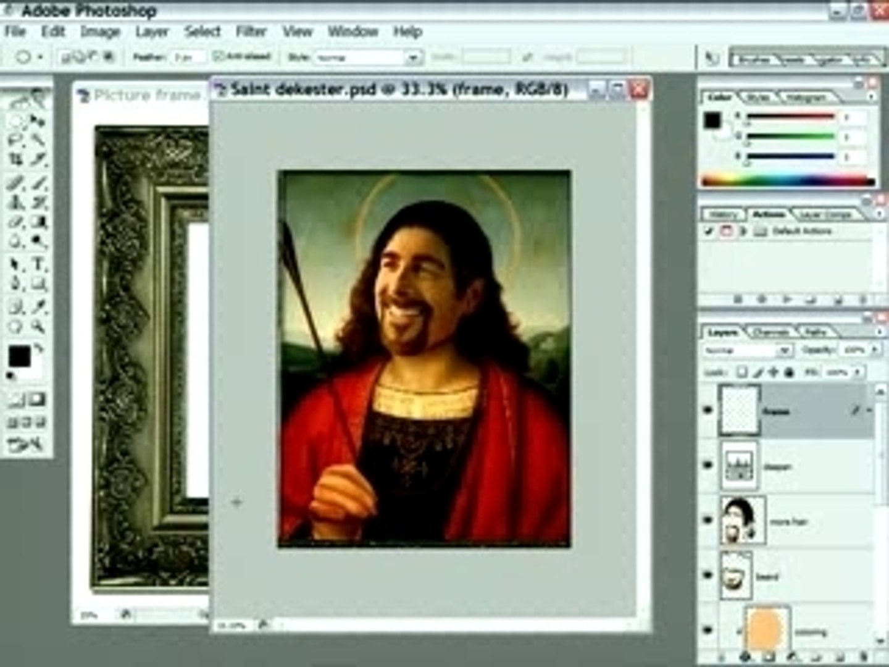The image size is (889, 667).
Task: Select the Path Selection tool
Action: point(16,264)
